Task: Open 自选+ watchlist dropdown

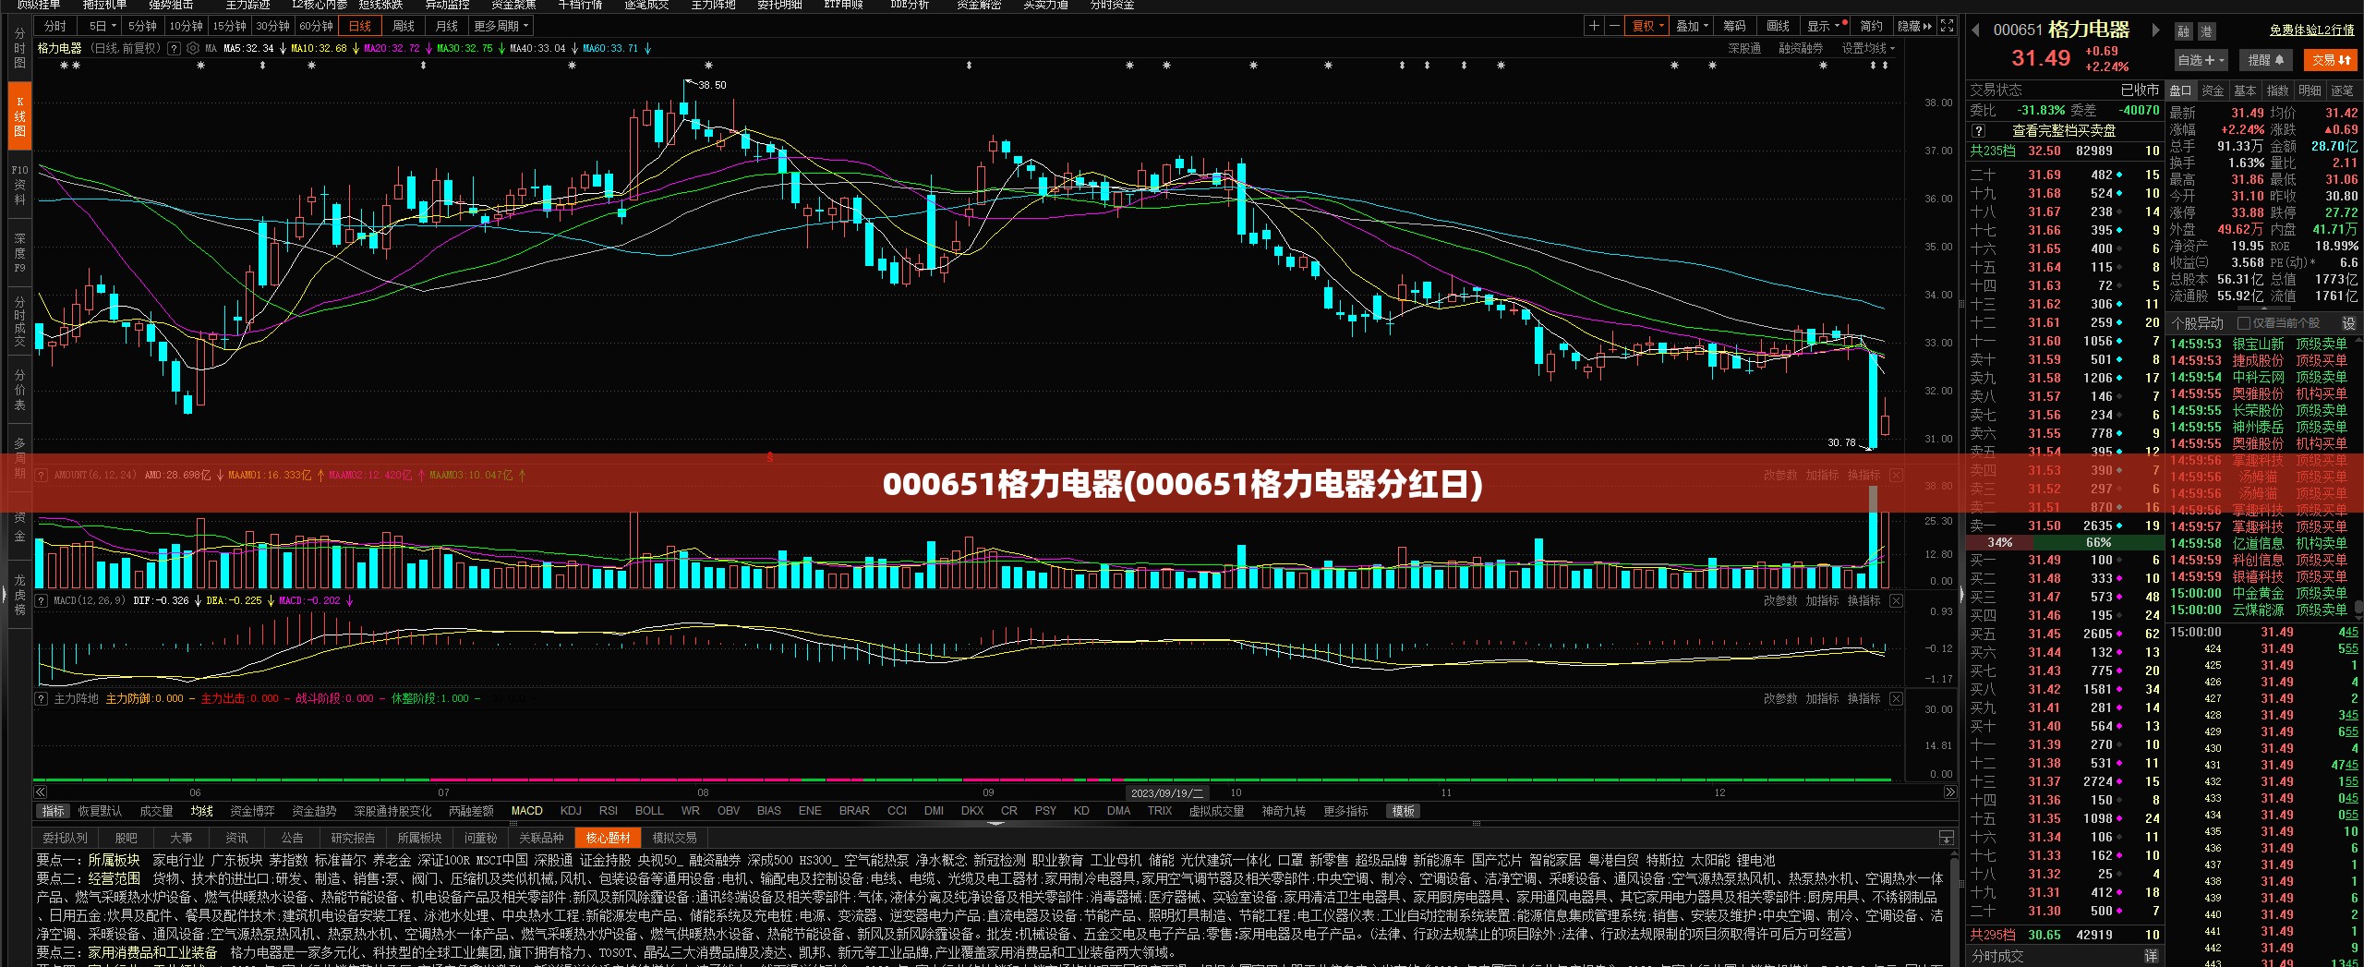Action: click(x=2201, y=60)
